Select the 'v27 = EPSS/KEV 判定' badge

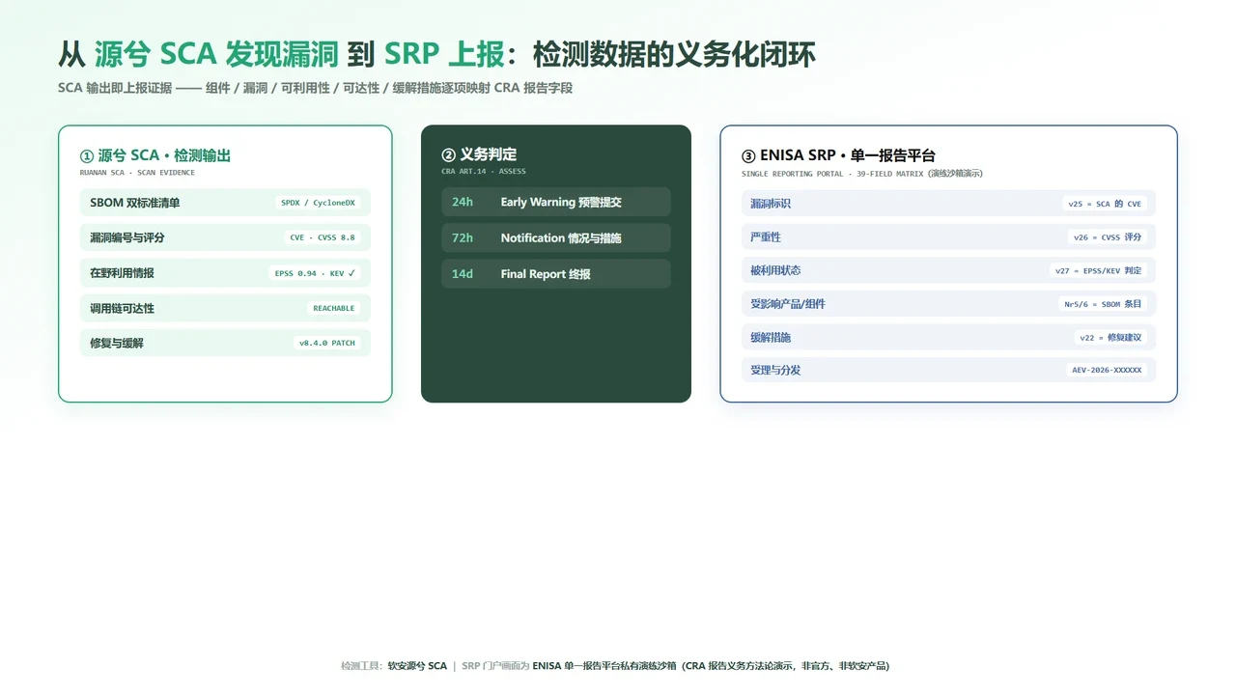pos(1099,270)
